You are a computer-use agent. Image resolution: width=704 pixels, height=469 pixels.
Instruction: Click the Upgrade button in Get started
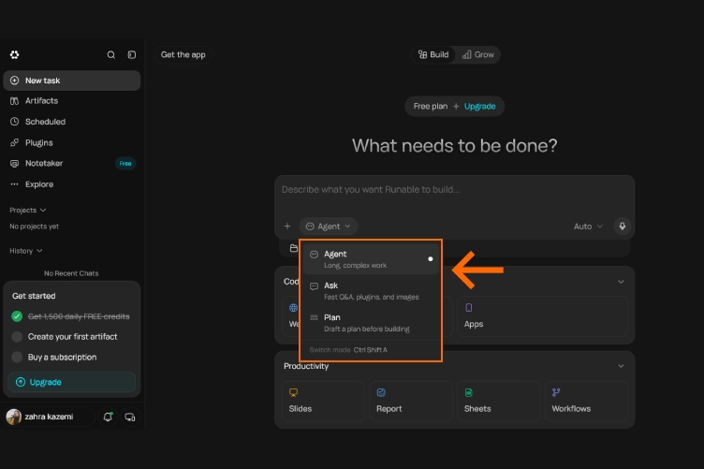click(72, 382)
